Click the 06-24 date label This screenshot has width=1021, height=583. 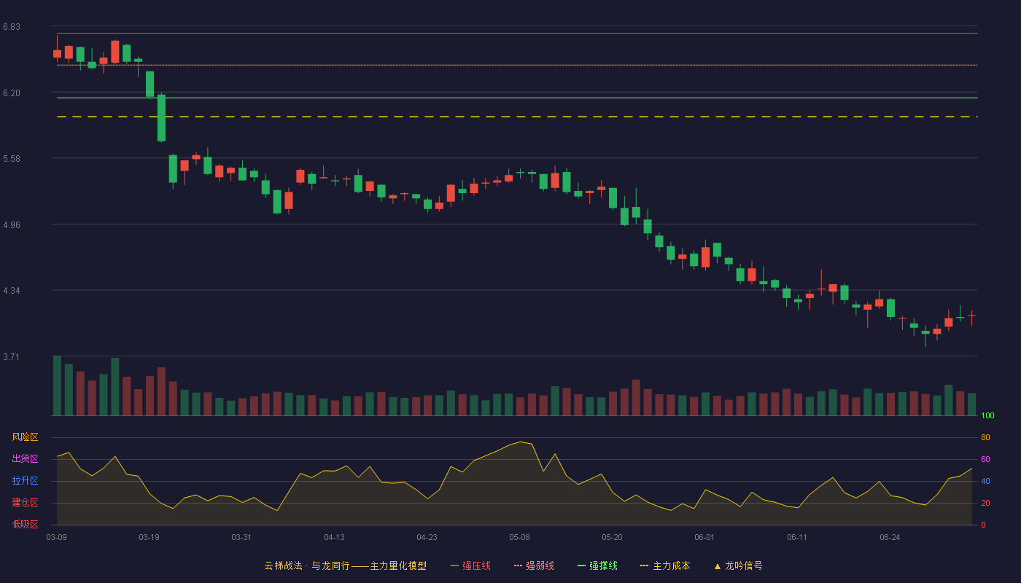[x=890, y=537]
